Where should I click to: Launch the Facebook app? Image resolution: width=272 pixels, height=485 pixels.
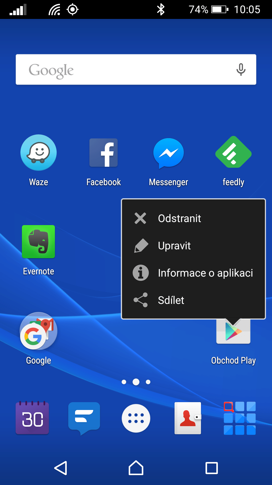104,153
